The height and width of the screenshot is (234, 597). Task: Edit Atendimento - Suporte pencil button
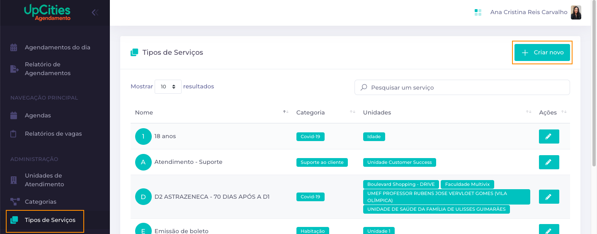click(x=549, y=162)
